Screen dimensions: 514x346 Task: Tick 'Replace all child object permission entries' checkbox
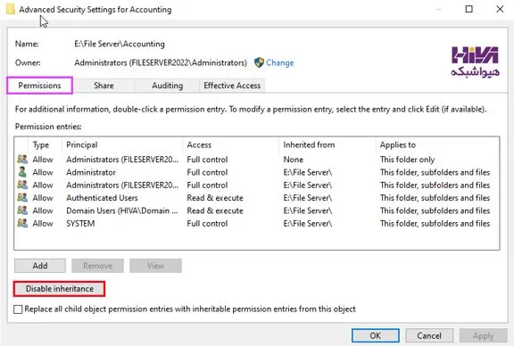(18, 309)
